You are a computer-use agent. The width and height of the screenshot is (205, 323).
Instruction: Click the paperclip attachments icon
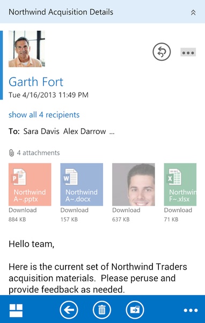[x=11, y=153]
